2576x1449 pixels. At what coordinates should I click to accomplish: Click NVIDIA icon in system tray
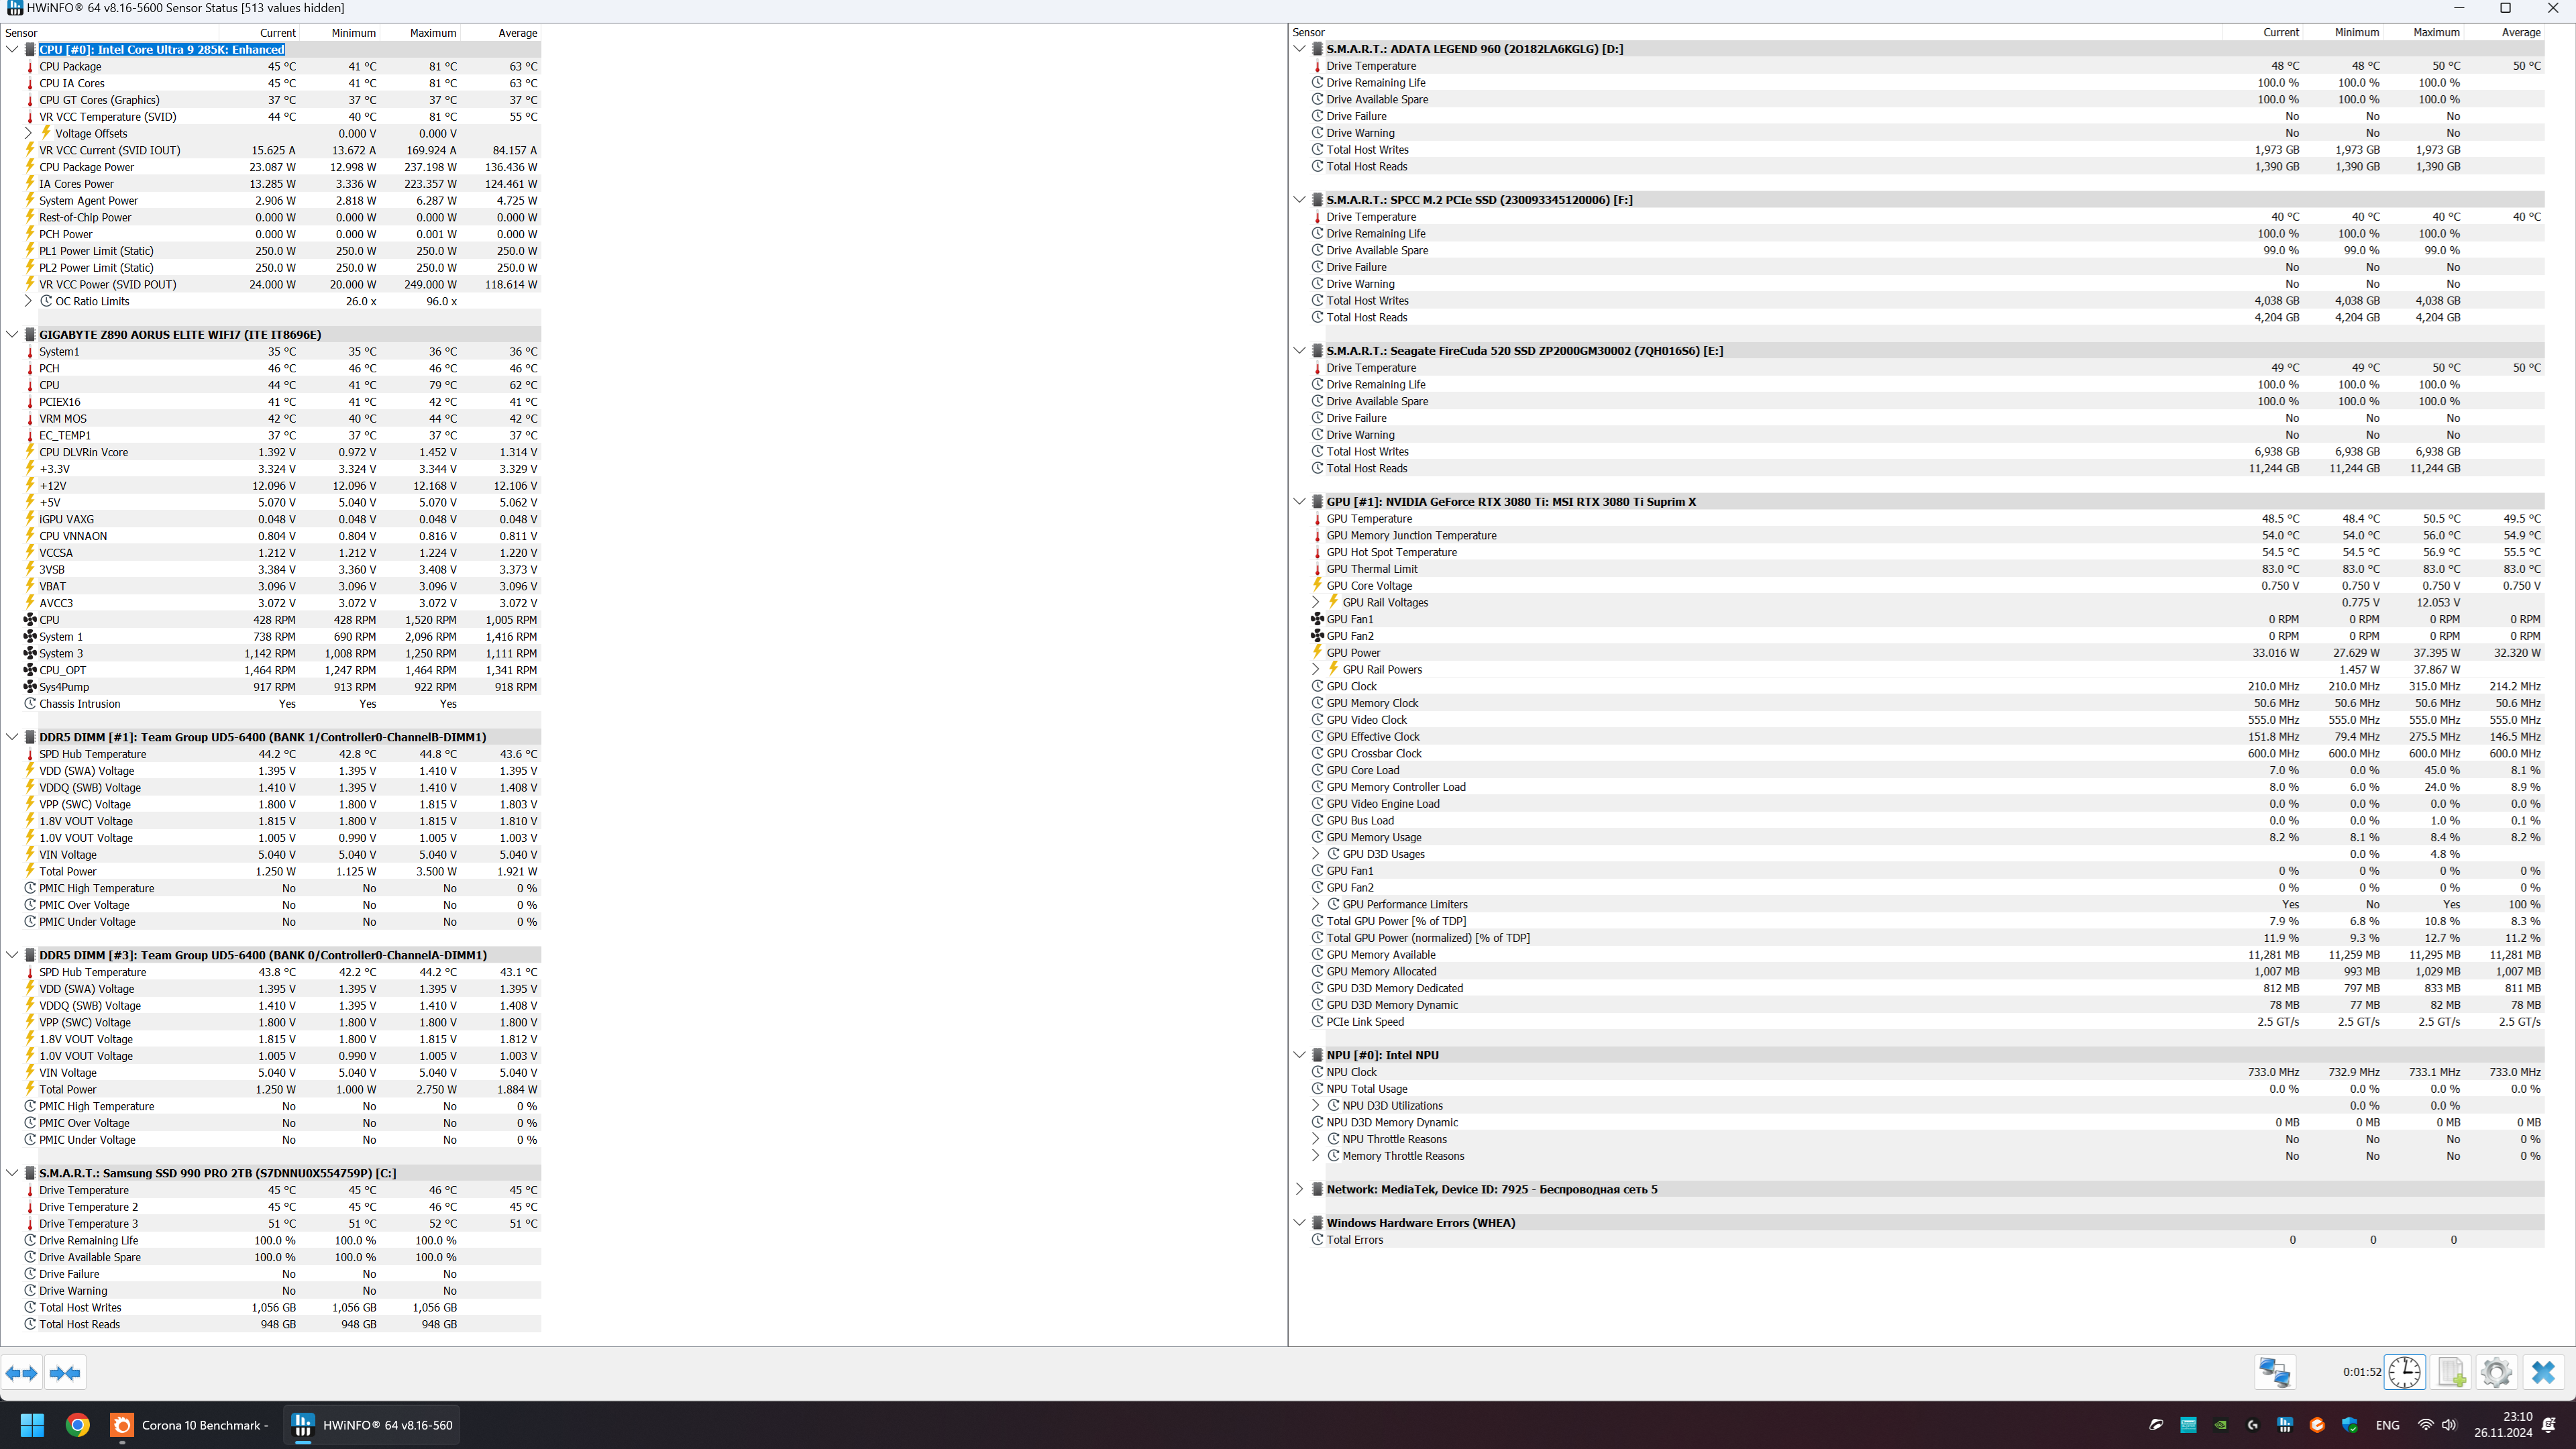[x=2220, y=1425]
